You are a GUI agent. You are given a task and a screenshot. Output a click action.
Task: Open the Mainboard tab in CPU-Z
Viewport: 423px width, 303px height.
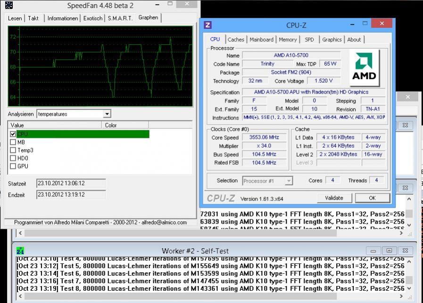pyautogui.click(x=261, y=40)
